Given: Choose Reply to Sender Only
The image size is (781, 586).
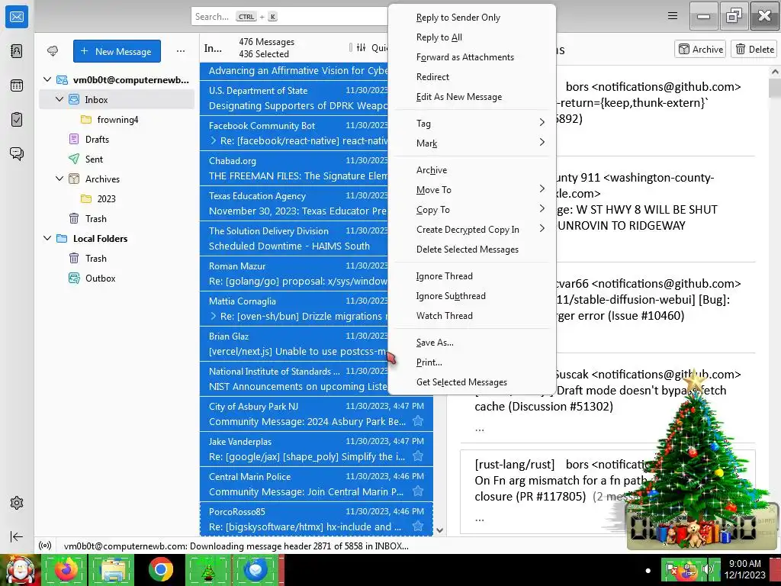Looking at the screenshot, I should 471,18.
